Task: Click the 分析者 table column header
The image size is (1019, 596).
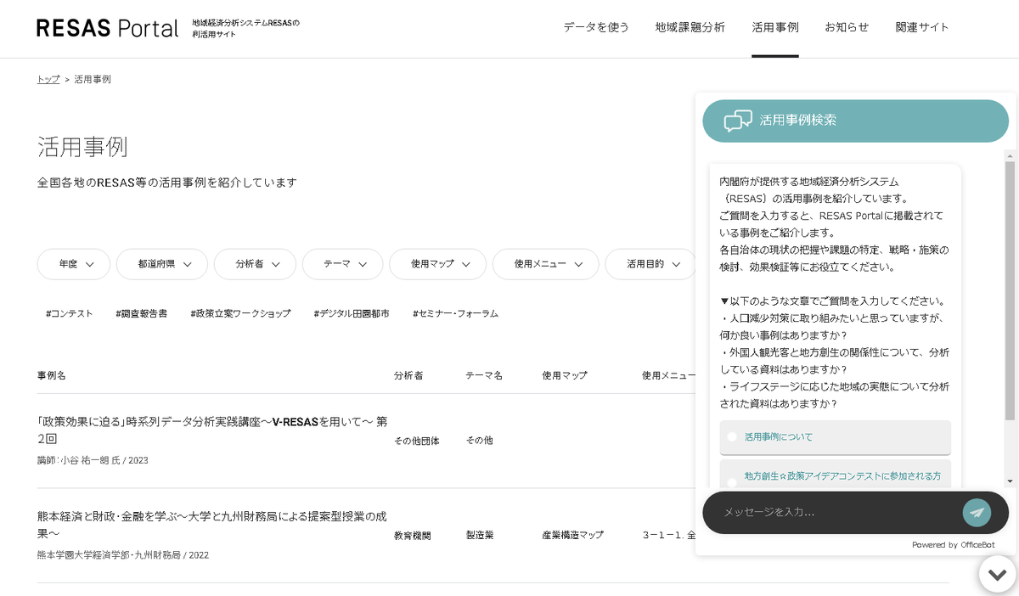Action: click(408, 375)
